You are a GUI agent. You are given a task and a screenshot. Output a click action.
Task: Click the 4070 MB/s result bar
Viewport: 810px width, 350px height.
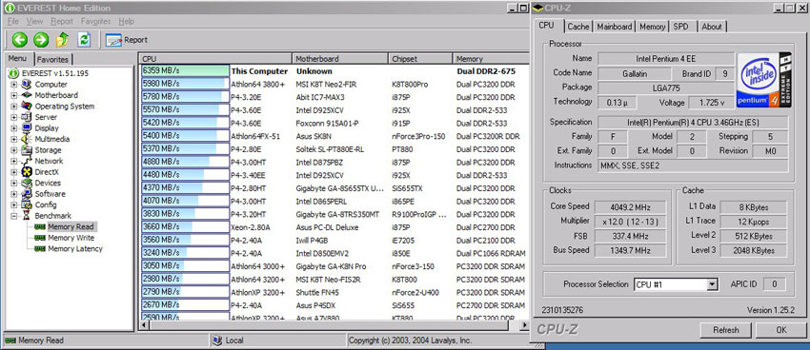(x=185, y=201)
